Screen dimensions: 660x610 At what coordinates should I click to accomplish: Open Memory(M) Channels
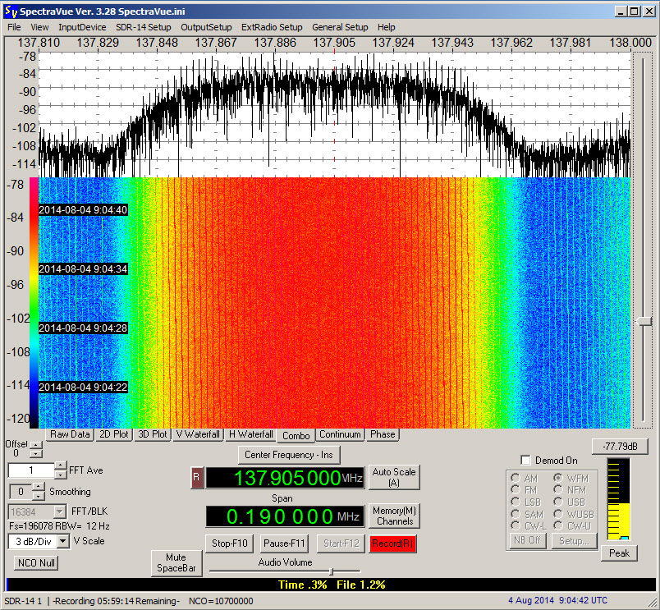(x=394, y=516)
